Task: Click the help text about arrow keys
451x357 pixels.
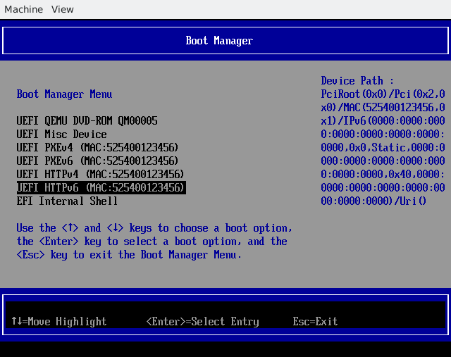Action: point(154,228)
